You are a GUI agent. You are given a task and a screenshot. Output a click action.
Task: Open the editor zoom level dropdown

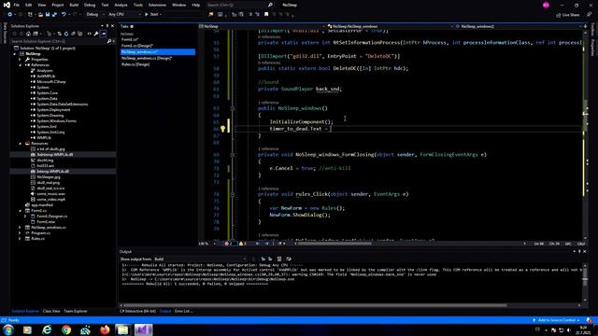point(207,244)
